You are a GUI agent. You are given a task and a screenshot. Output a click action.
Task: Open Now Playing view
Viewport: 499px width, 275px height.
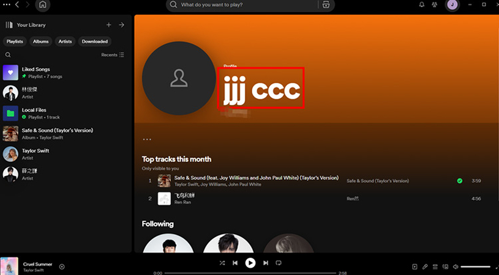pos(415,266)
